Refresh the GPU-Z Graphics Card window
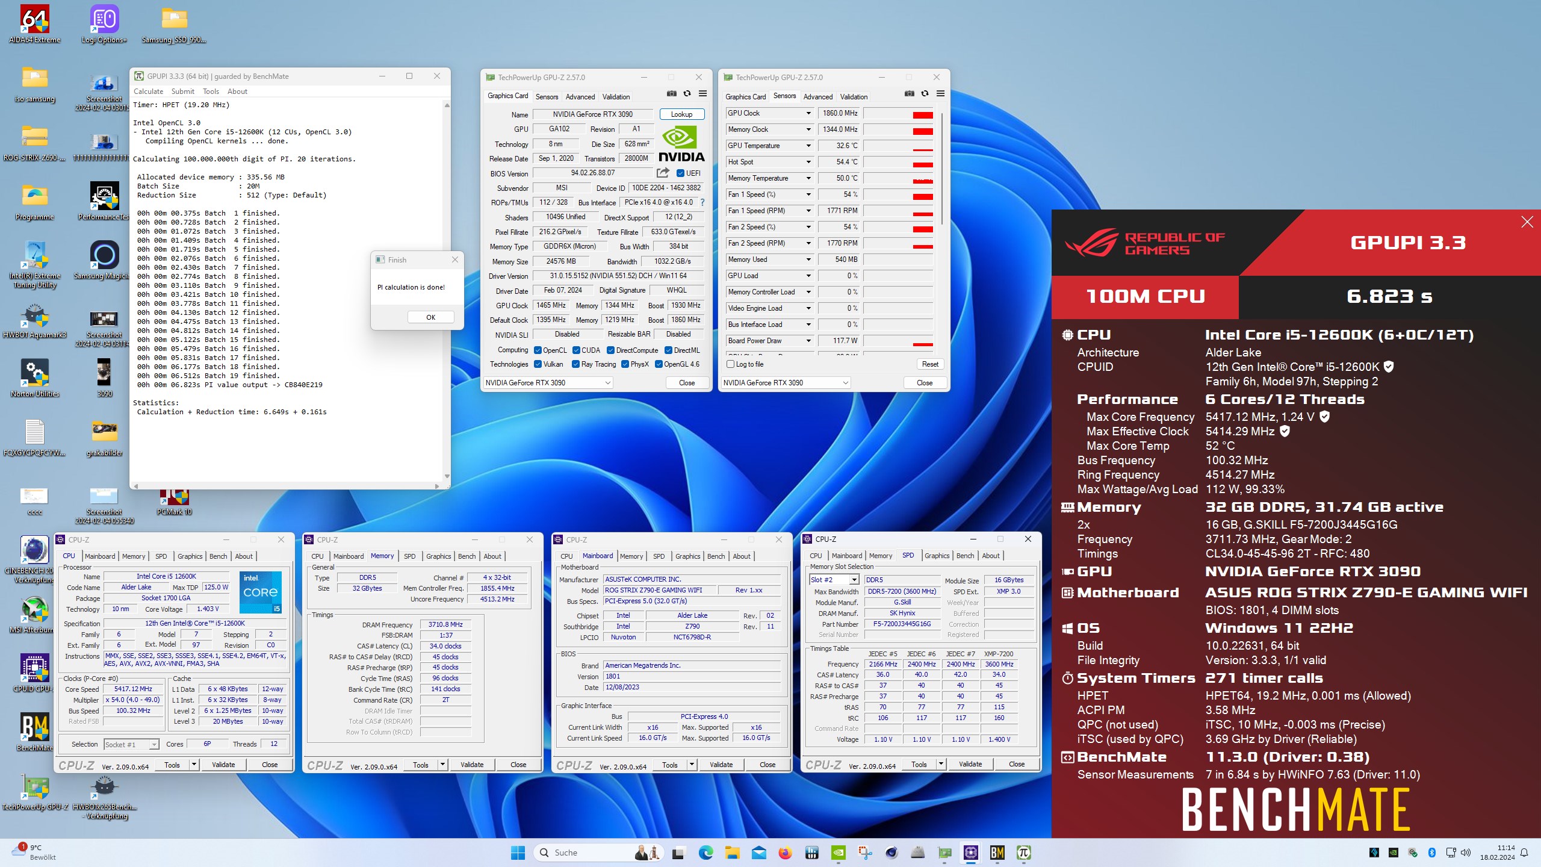Image resolution: width=1541 pixels, height=867 pixels. point(687,93)
